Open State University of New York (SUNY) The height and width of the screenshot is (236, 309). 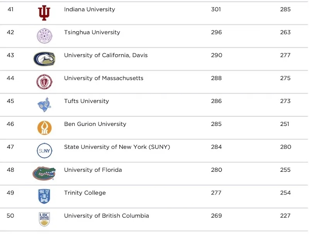pos(117,147)
